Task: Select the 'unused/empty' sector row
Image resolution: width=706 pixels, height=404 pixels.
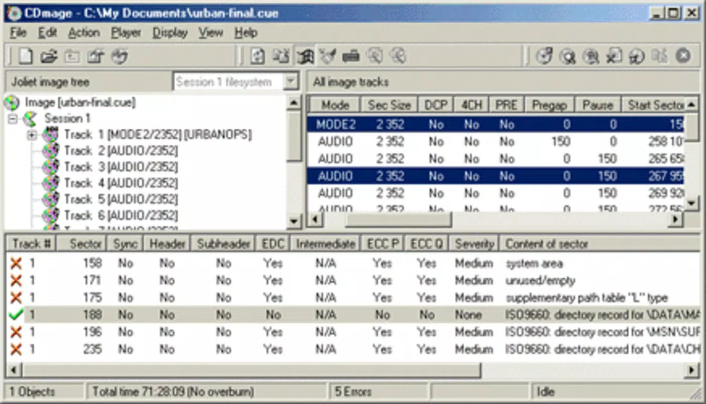Action: tap(352, 280)
